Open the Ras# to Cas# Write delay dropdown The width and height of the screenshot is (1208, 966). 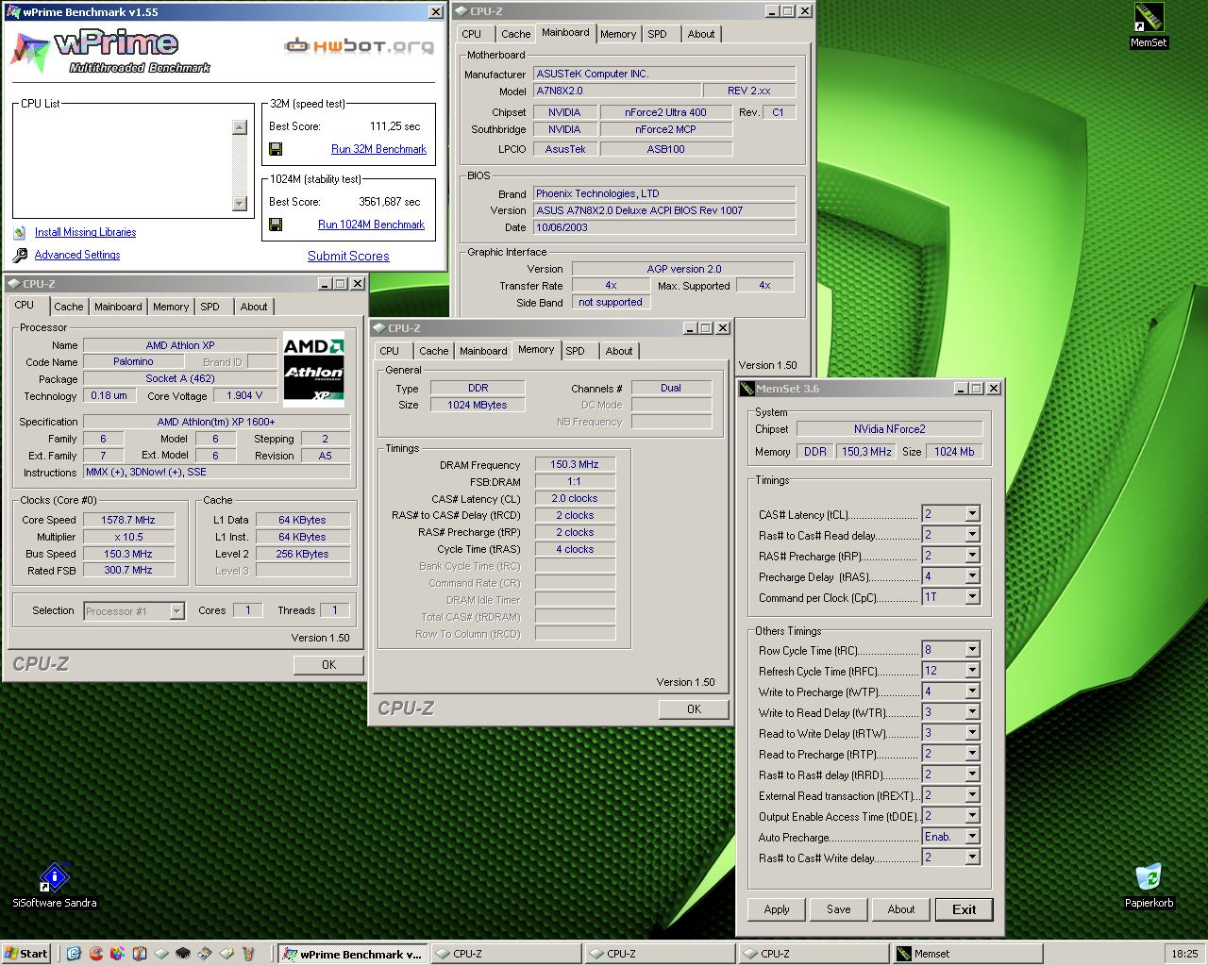coord(972,858)
